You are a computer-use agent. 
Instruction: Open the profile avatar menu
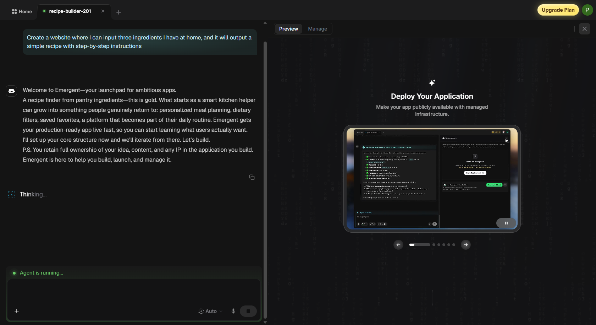(x=587, y=10)
